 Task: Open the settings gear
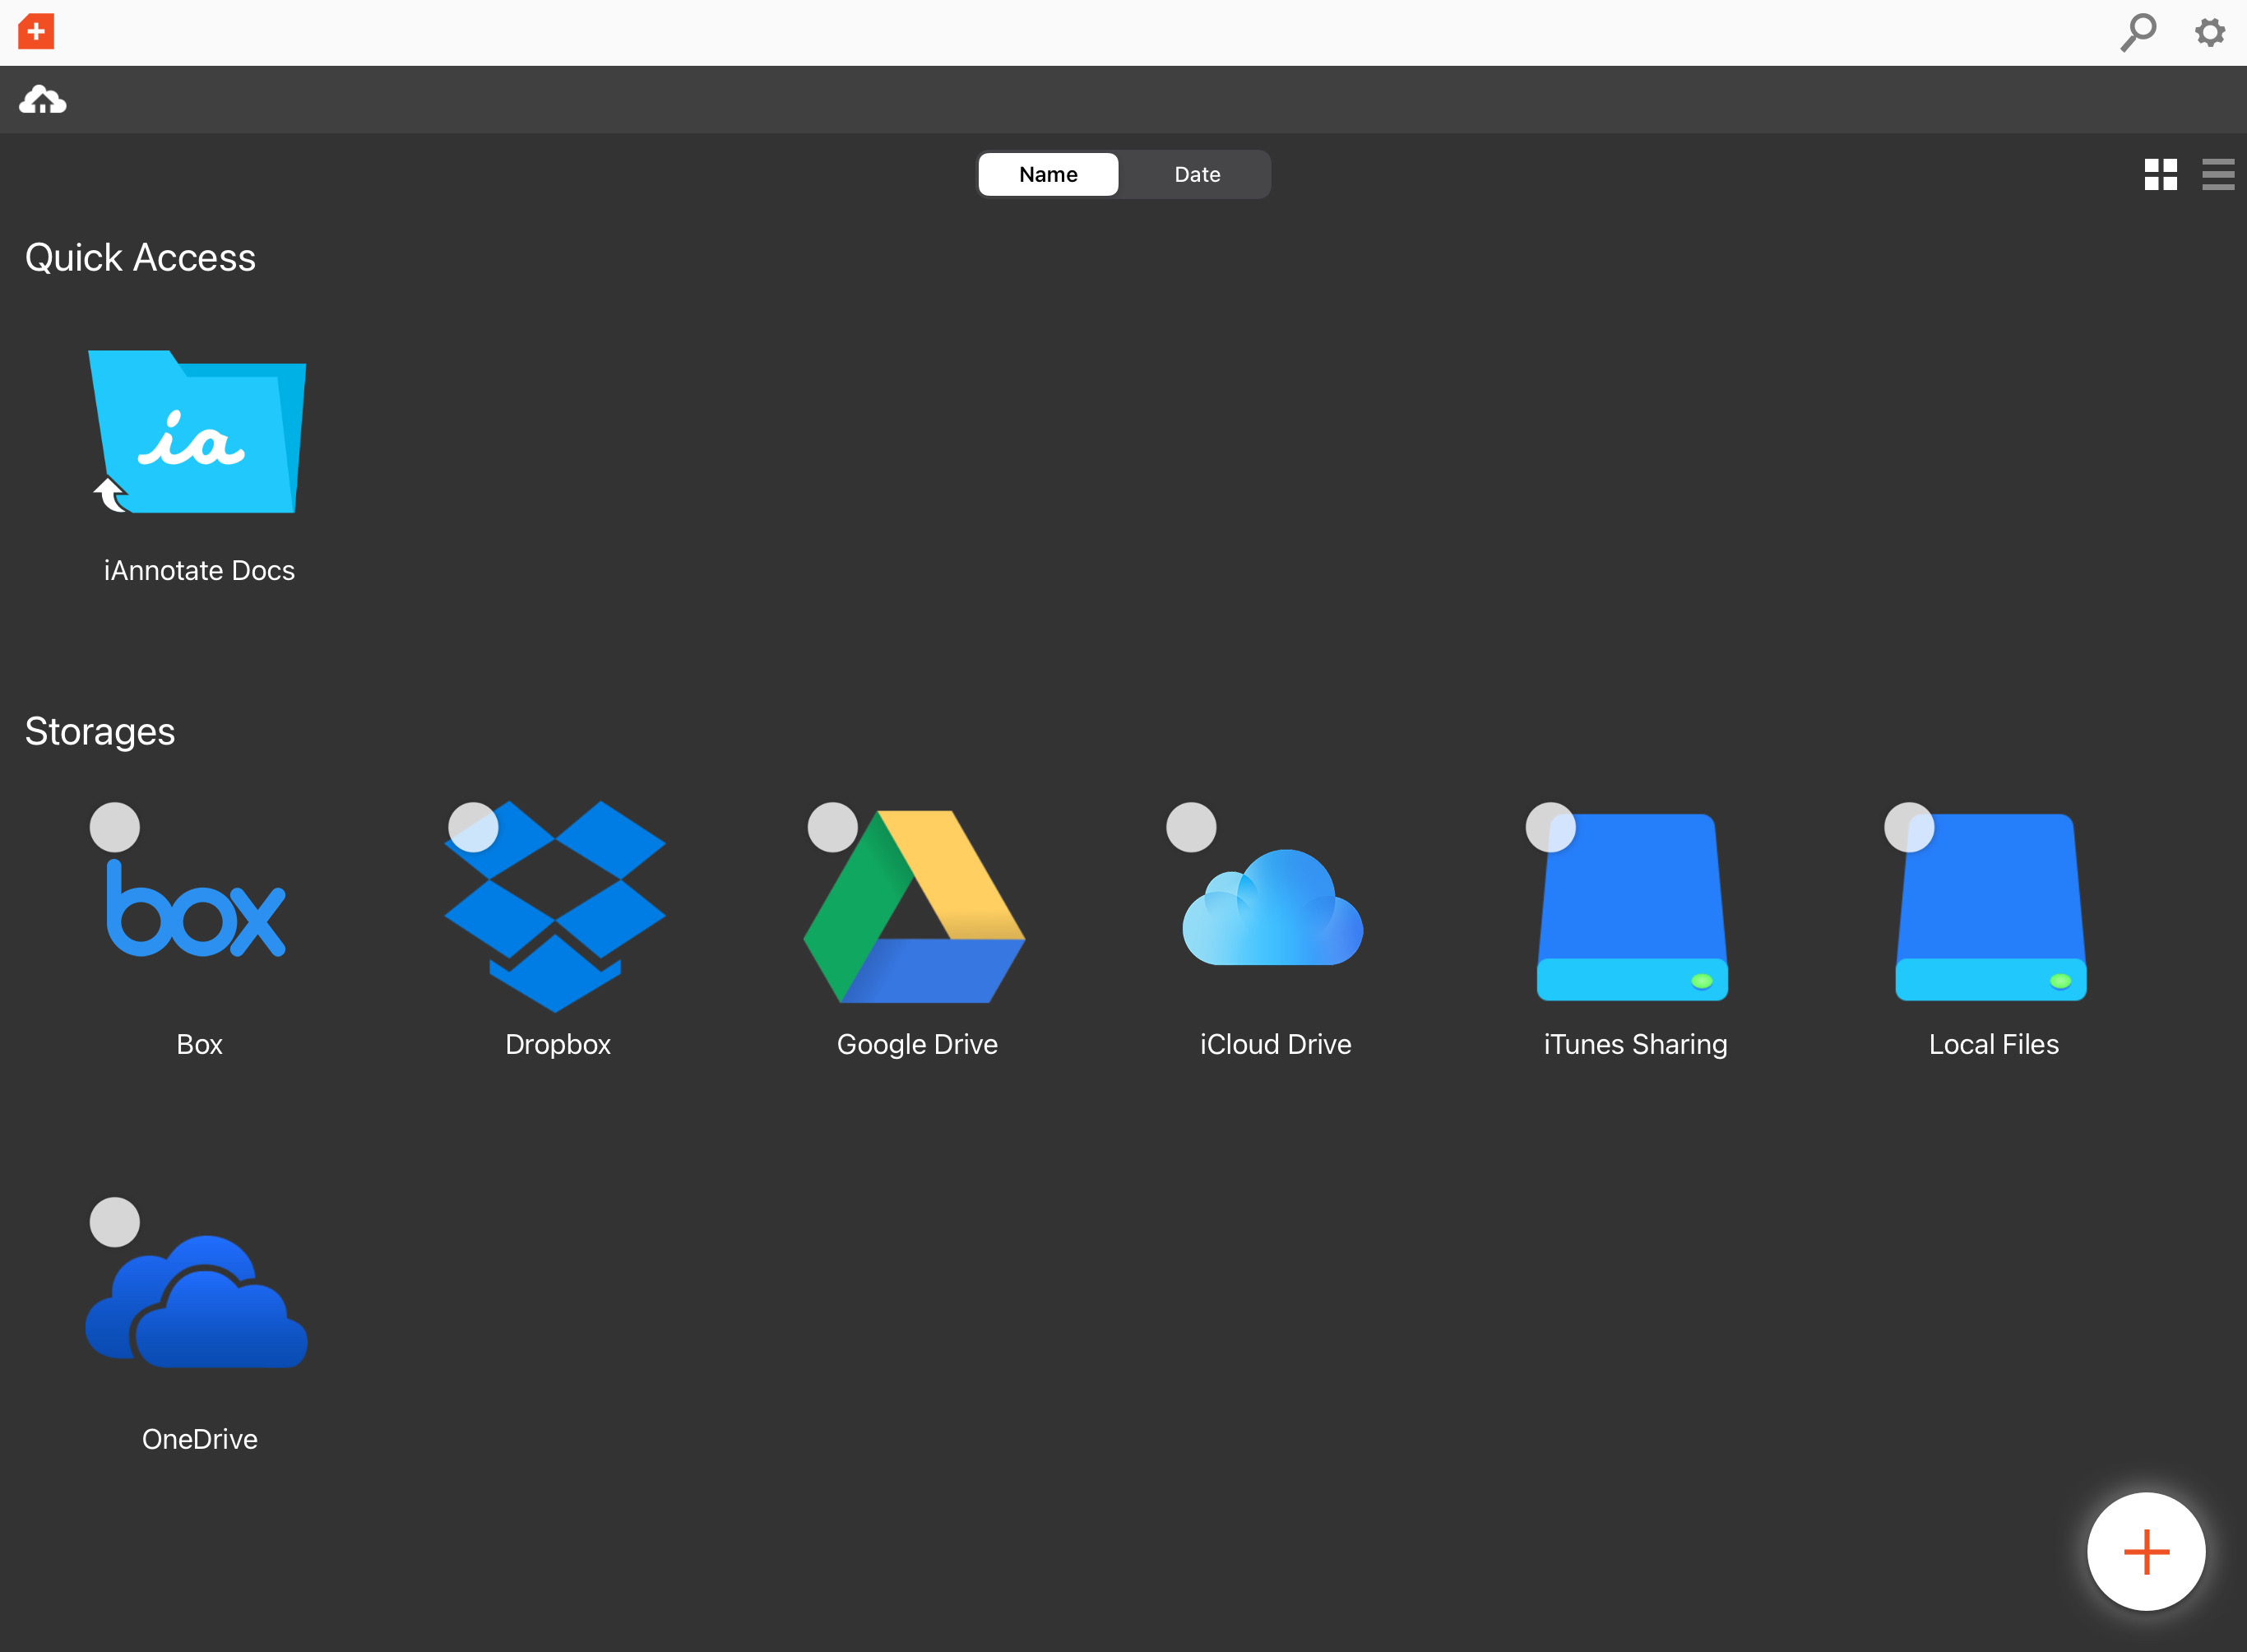[x=2210, y=32]
